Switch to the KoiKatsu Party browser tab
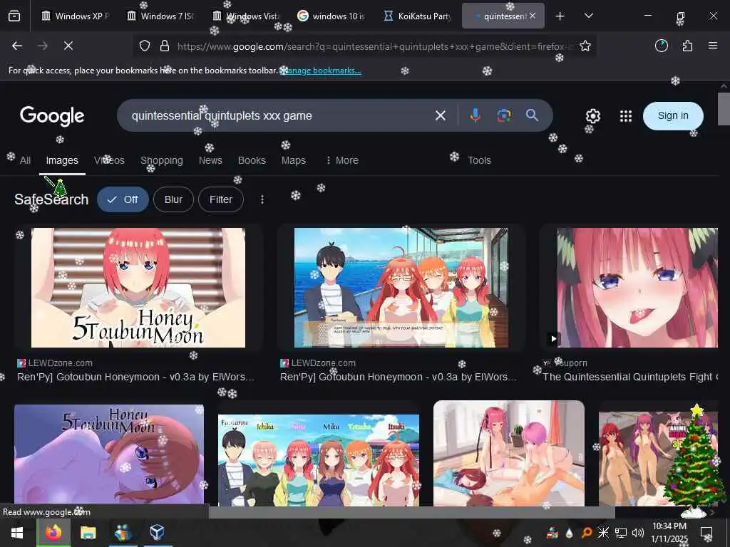730x547 pixels. [x=417, y=16]
